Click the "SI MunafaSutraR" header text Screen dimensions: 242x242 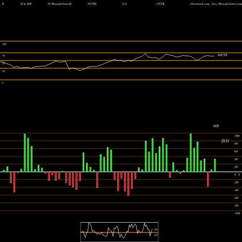60,4
